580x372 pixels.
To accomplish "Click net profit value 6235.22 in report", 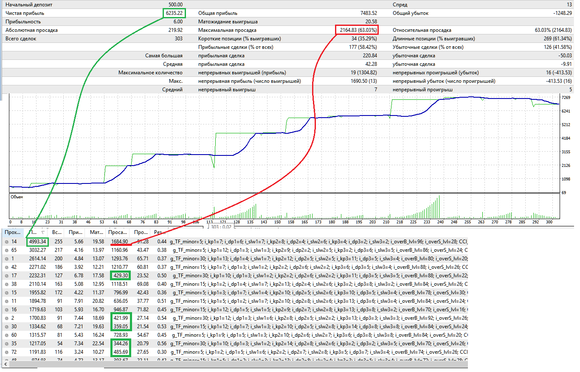I will pyautogui.click(x=174, y=13).
